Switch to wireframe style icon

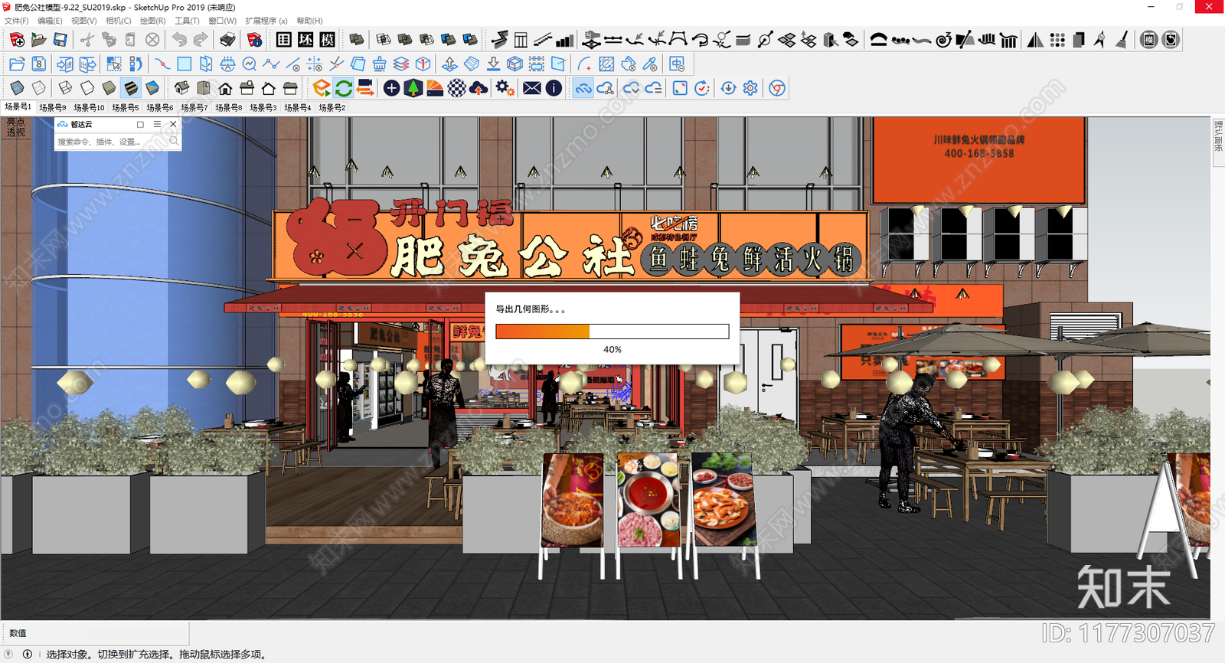pyautogui.click(x=66, y=88)
